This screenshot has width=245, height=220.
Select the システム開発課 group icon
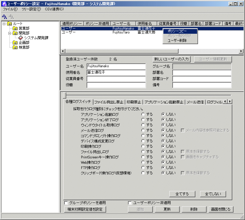(x=20, y=38)
